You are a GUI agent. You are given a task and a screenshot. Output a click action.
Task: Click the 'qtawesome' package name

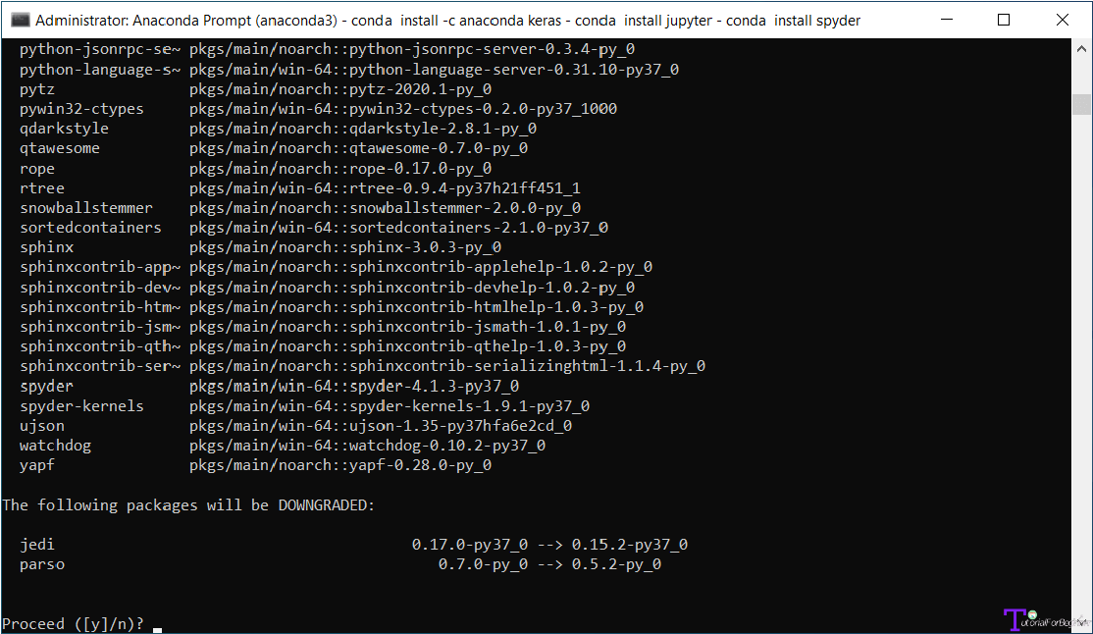click(x=59, y=148)
